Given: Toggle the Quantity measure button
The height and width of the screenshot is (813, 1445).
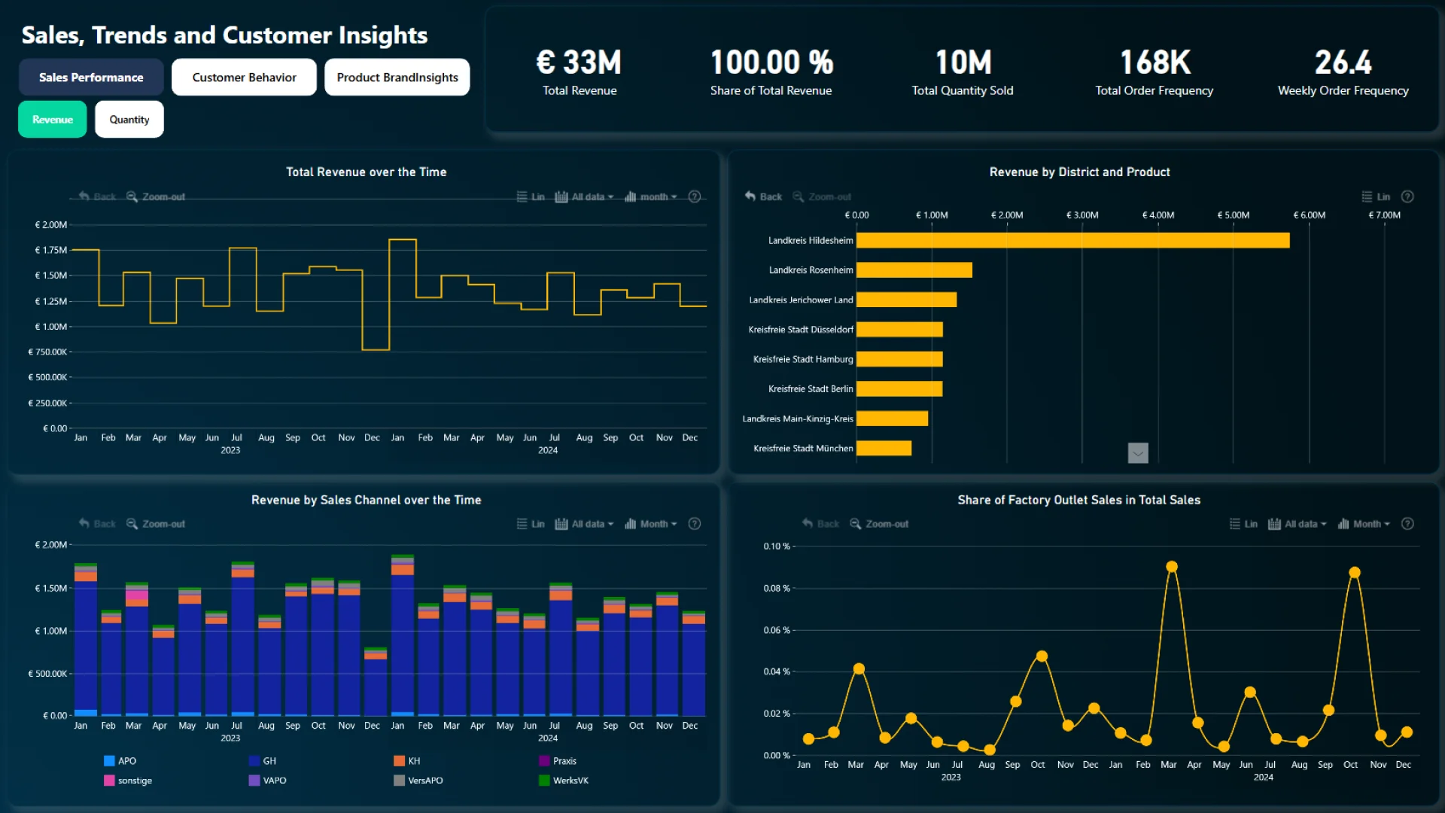Looking at the screenshot, I should pyautogui.click(x=129, y=120).
